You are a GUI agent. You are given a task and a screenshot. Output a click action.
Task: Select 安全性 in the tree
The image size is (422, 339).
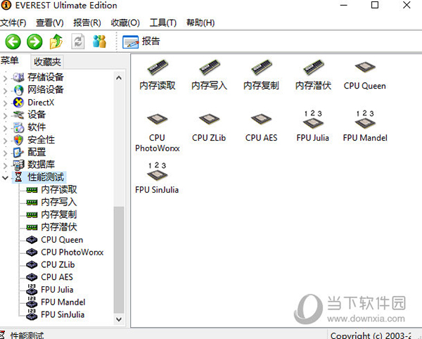click(41, 140)
